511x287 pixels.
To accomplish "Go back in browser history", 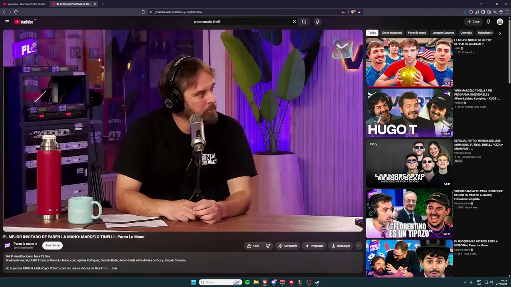I will click(4, 12).
